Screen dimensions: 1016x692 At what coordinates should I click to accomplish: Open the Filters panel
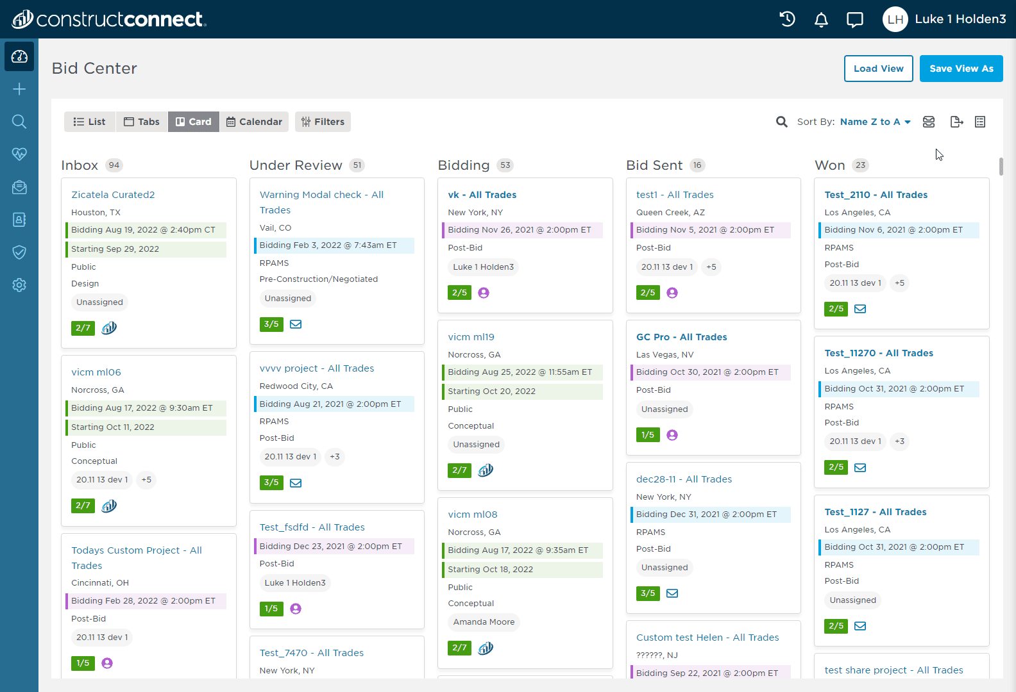(x=323, y=122)
